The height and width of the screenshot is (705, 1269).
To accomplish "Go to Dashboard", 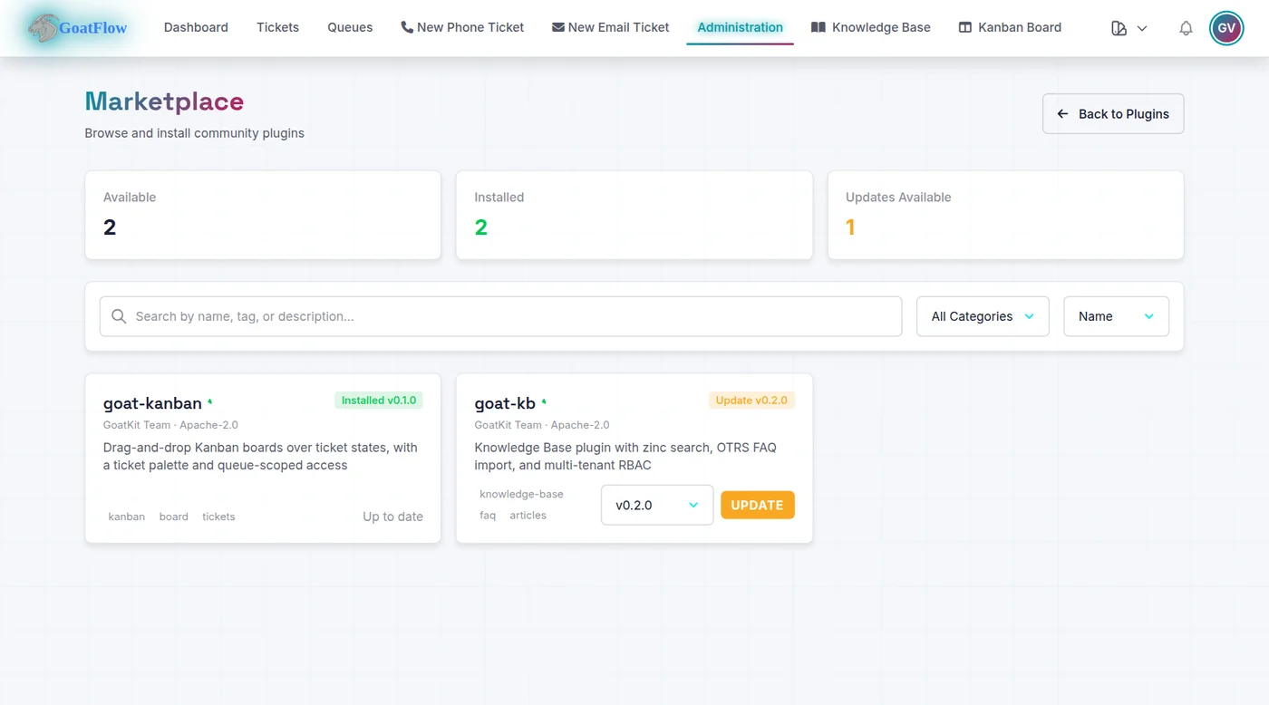I will [196, 27].
